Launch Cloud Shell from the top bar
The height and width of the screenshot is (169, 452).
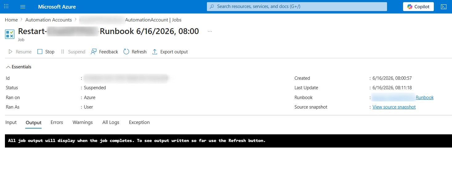[x=444, y=7]
